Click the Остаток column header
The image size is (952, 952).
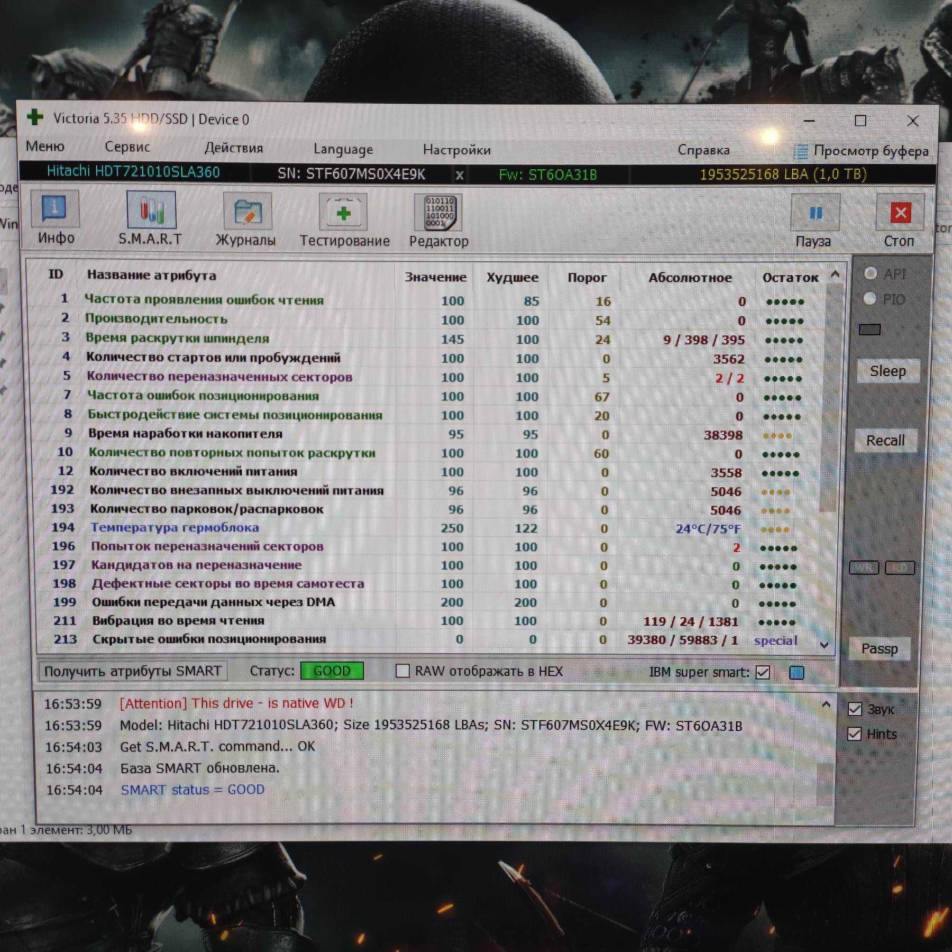[790, 278]
